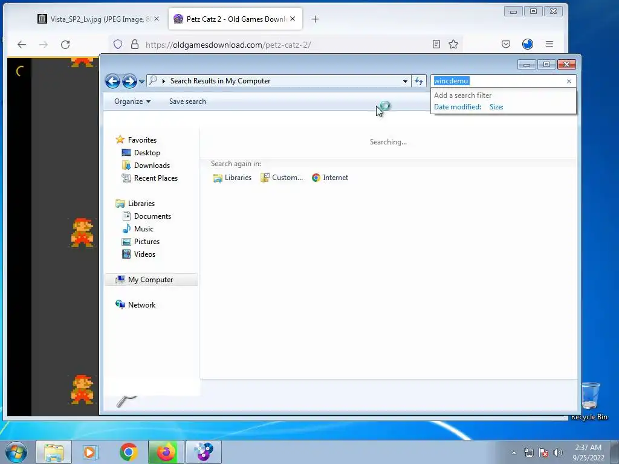The image size is (619, 464).
Task: Go forward in Firefox
Action: pos(44,45)
